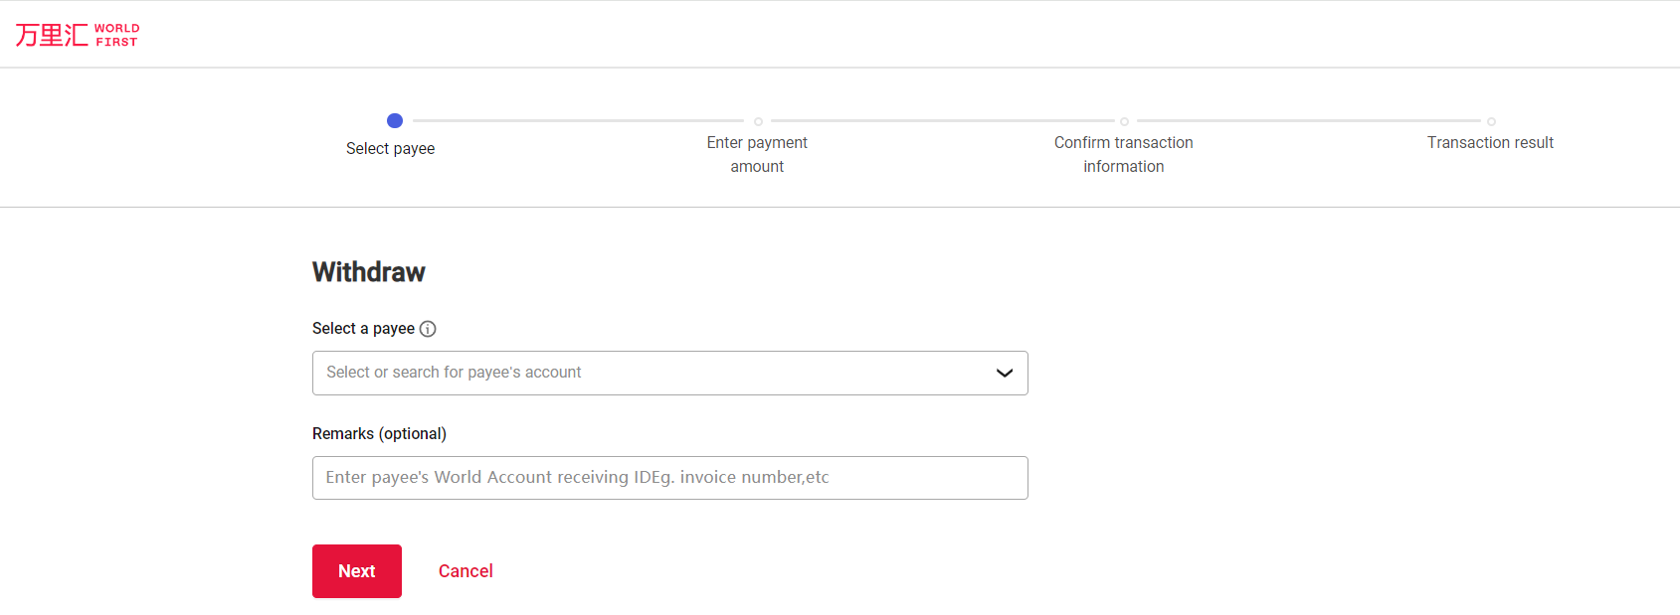The height and width of the screenshot is (615, 1680).
Task: Expand the payee list using chevron arrow
Action: (x=1004, y=373)
